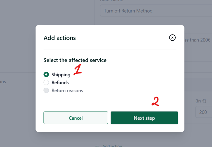The width and height of the screenshot is (212, 147).
Task: Click the red handwritten number 2 annotation
Action: [155, 101]
